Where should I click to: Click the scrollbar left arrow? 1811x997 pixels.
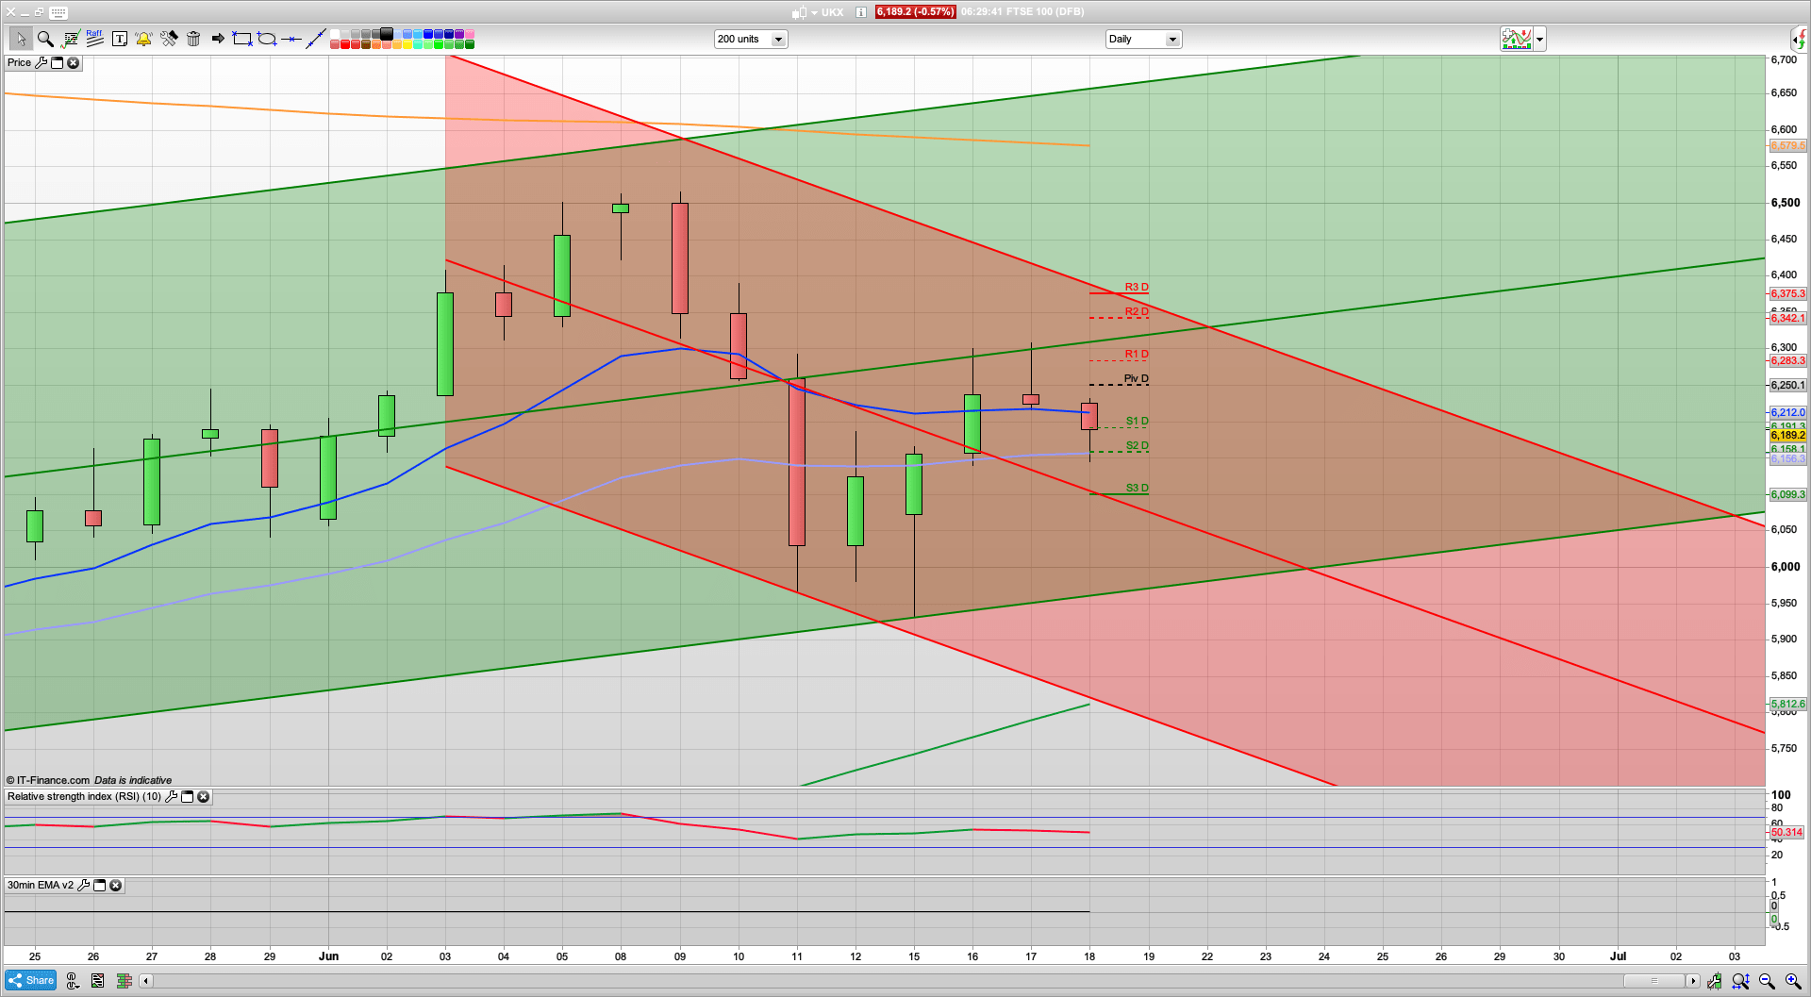(145, 981)
